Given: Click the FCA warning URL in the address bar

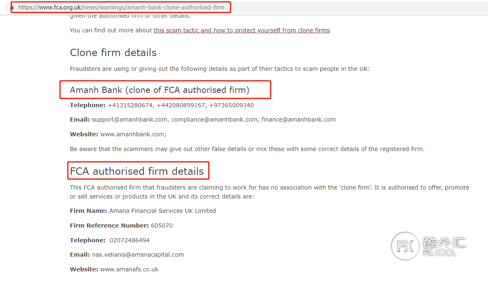Looking at the screenshot, I should tap(121, 7).
